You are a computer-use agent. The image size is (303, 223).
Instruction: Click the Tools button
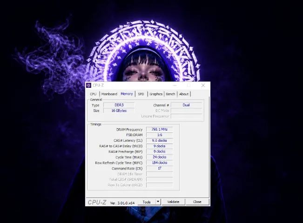click(x=147, y=202)
